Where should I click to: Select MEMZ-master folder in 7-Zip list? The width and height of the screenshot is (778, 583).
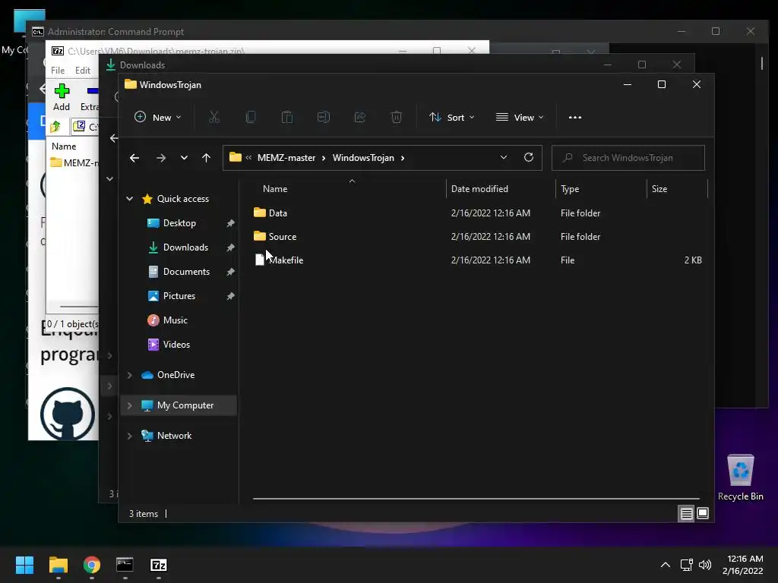click(74, 162)
